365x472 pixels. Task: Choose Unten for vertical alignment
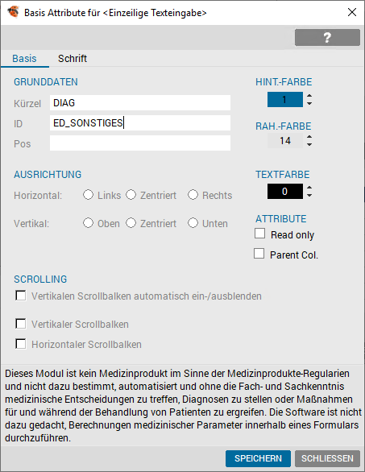(193, 223)
